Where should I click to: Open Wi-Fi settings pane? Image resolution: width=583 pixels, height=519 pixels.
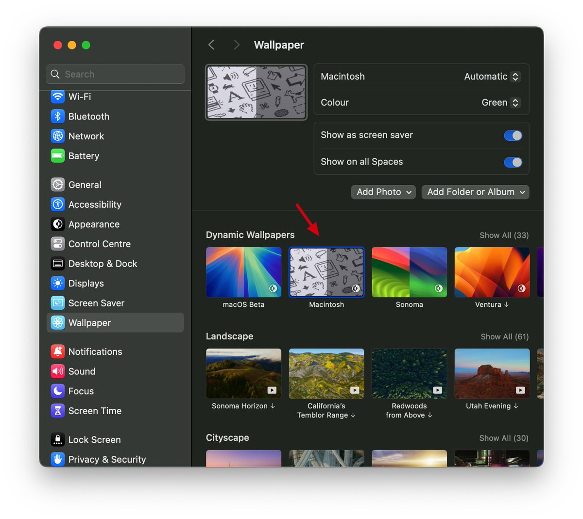pos(115,97)
